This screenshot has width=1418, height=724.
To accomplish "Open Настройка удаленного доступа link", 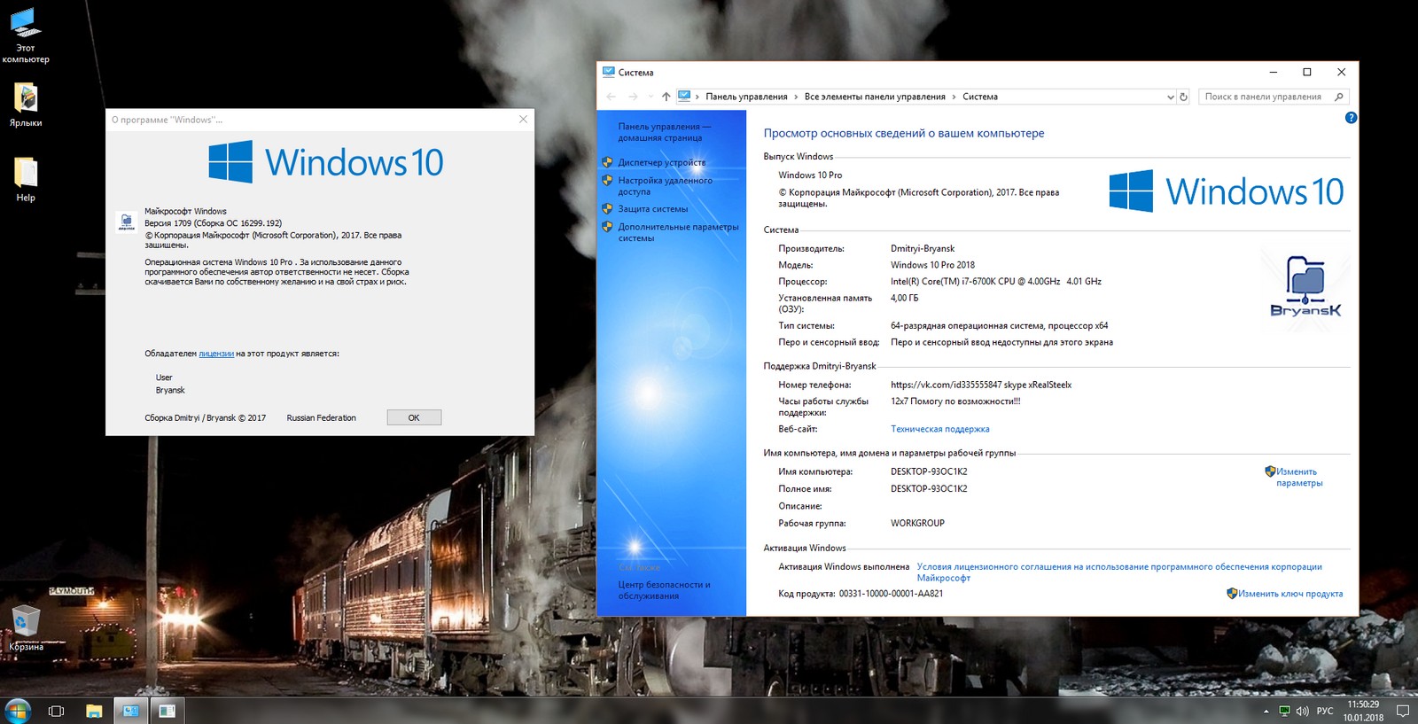I will 666,186.
